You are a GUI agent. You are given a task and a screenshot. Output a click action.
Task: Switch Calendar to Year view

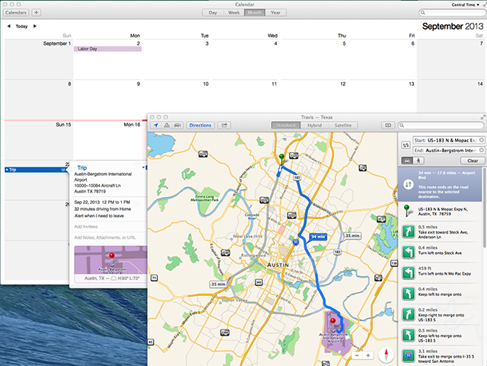pyautogui.click(x=275, y=13)
